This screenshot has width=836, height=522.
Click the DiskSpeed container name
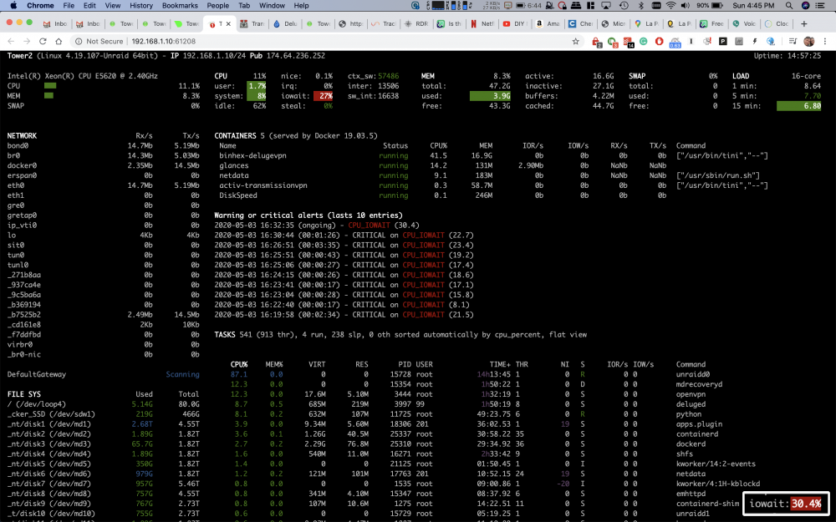(x=237, y=195)
